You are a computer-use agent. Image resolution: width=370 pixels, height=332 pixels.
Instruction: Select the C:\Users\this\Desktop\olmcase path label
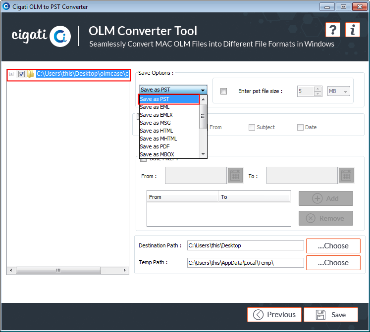click(x=83, y=74)
